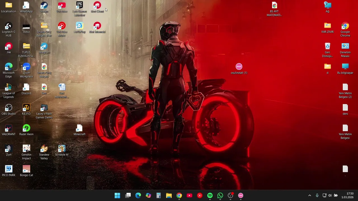
Task: Switch to WhatsApp in the taskbar
Action: coord(220,195)
